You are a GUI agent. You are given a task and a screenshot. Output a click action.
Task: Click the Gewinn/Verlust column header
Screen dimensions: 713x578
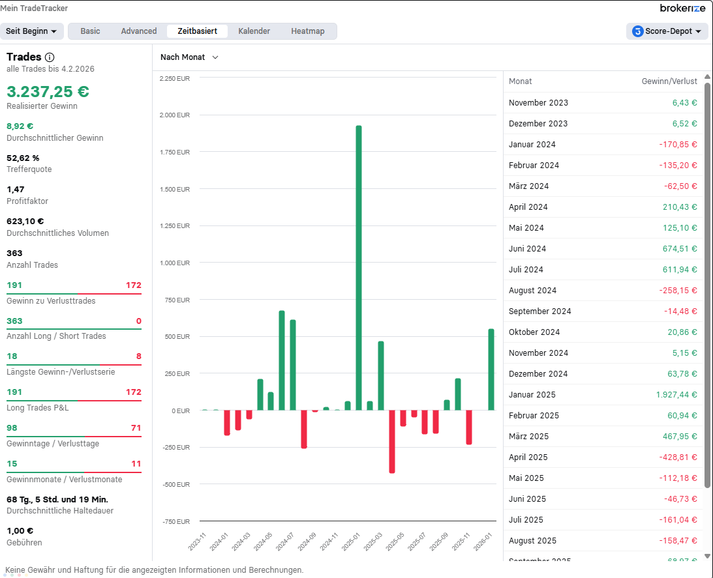pos(669,81)
